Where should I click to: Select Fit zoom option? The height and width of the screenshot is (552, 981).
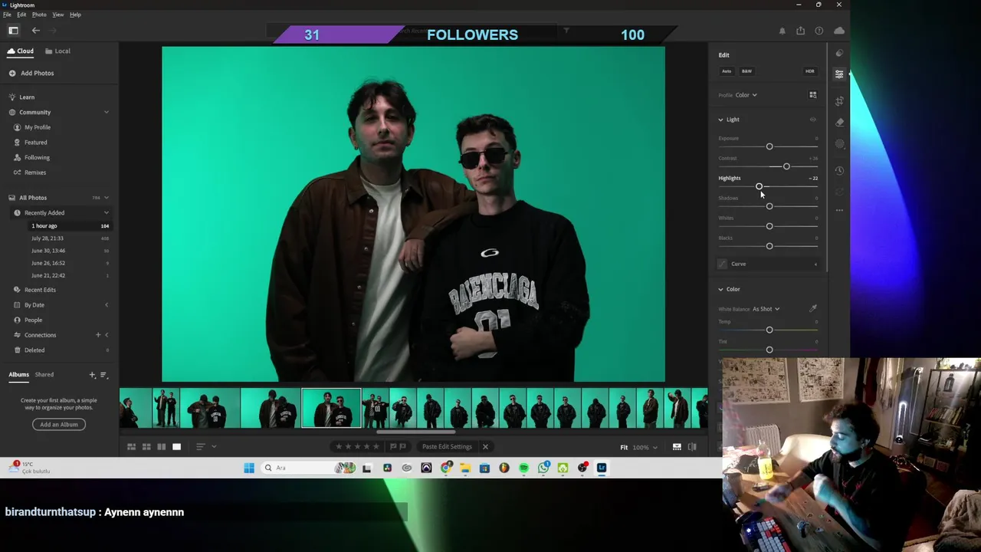624,447
